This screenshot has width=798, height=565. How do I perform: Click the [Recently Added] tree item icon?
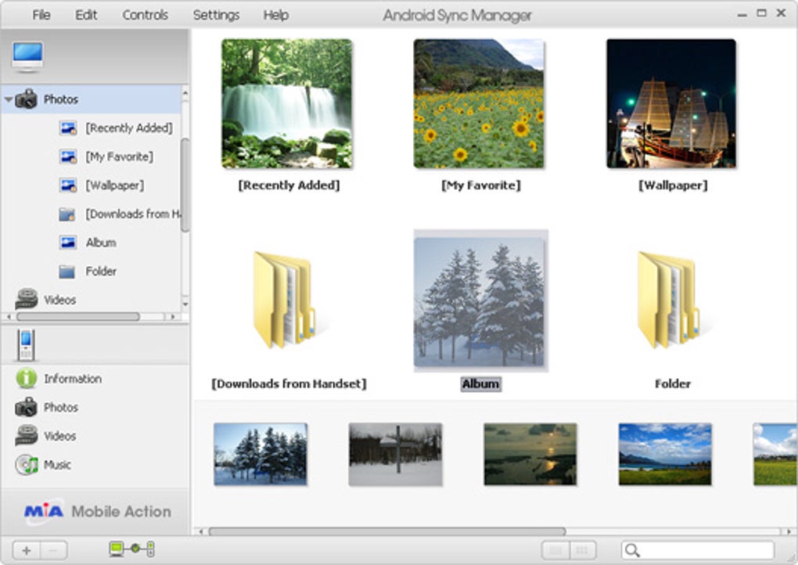(x=68, y=128)
